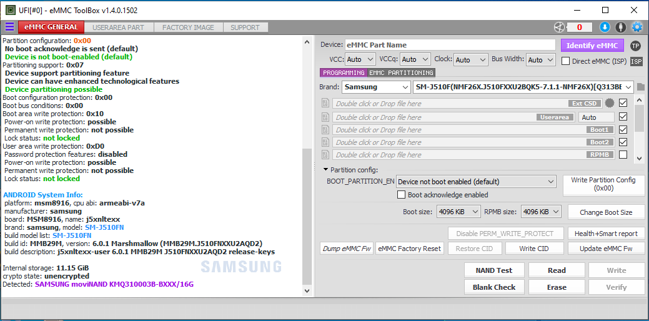Switch to SUPPORT tab
Viewport: 649px width, 321px height.
coord(245,27)
